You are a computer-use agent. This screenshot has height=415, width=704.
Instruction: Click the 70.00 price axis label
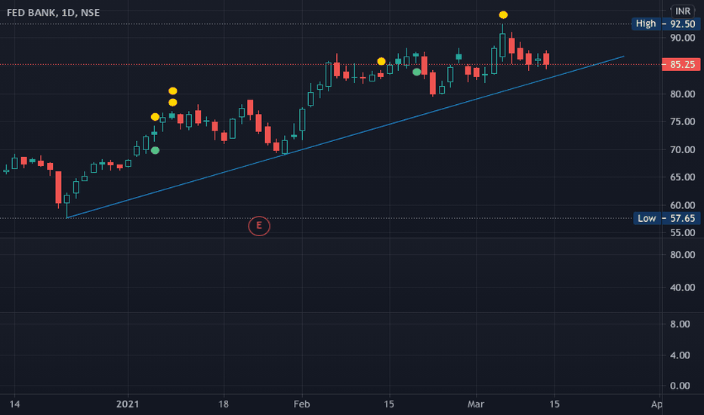point(682,150)
